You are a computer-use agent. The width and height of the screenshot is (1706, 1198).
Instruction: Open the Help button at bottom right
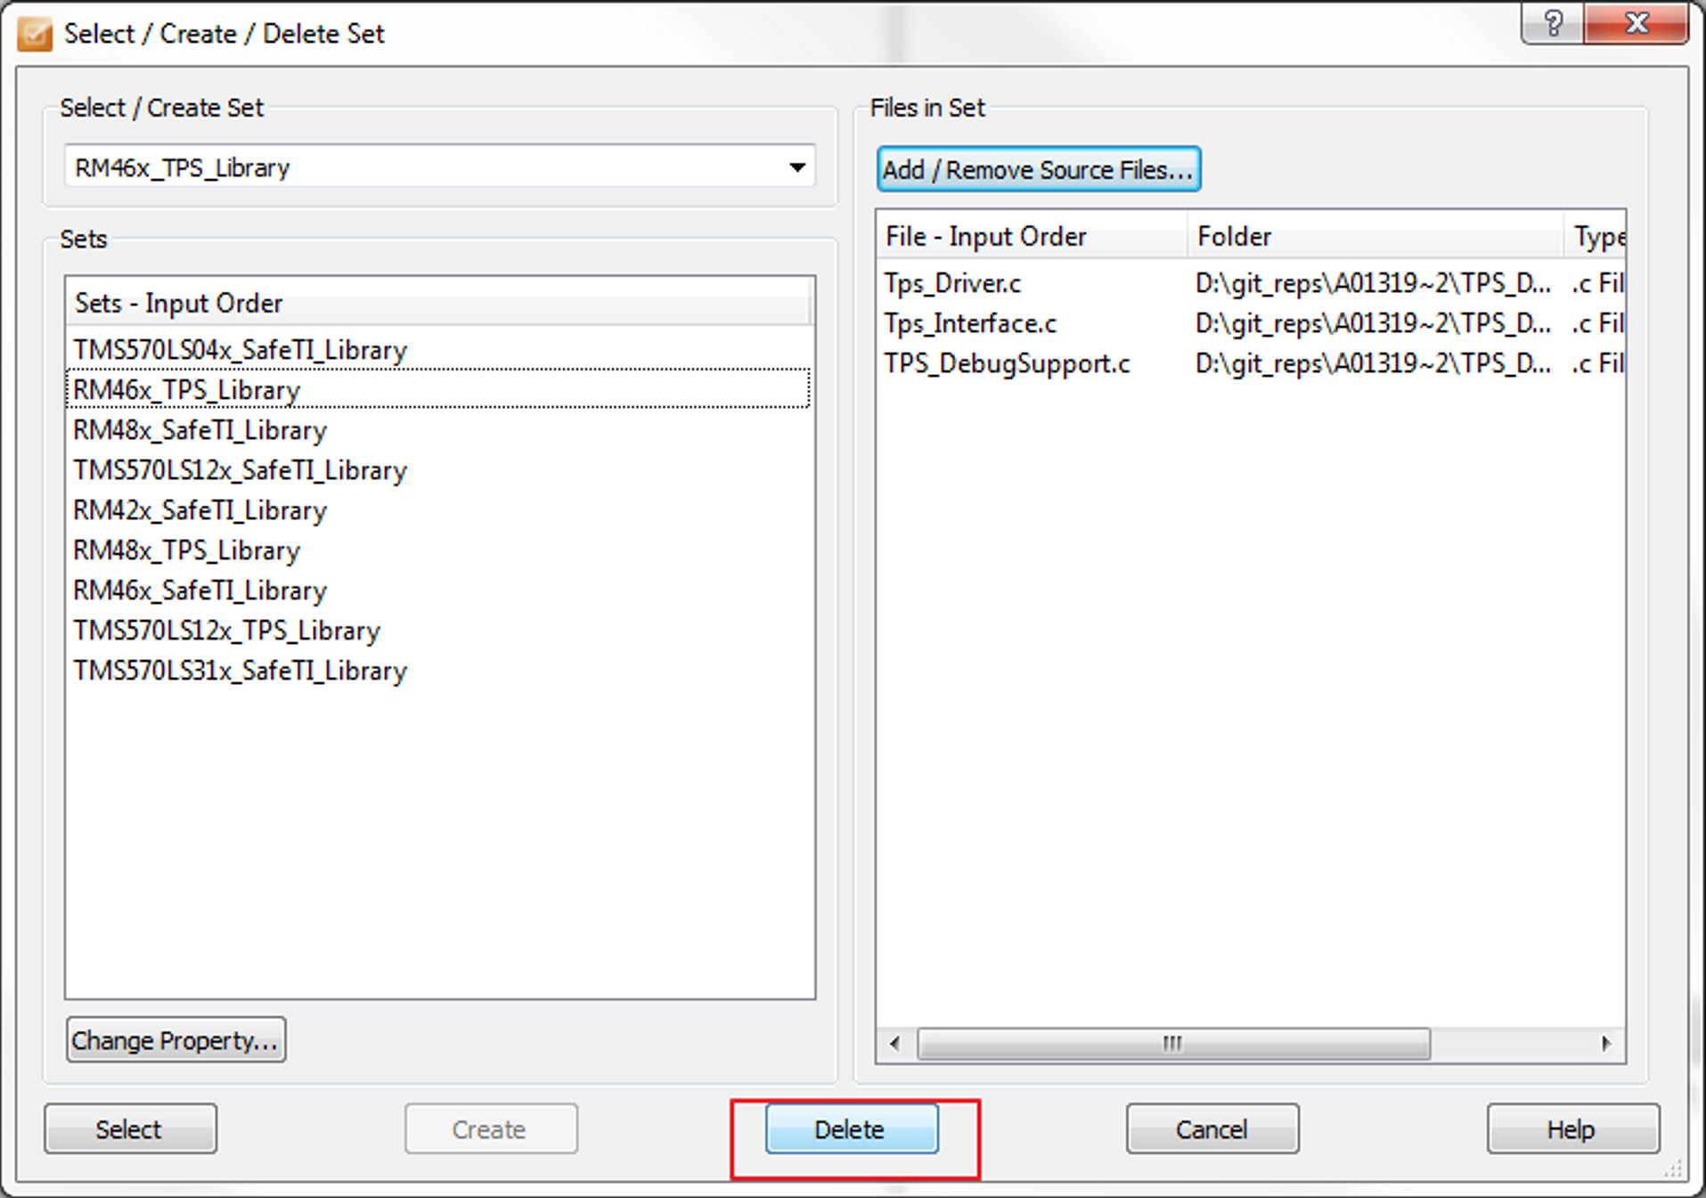[1571, 1129]
